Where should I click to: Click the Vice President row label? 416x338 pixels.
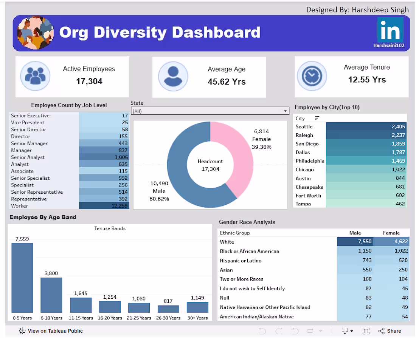28,123
